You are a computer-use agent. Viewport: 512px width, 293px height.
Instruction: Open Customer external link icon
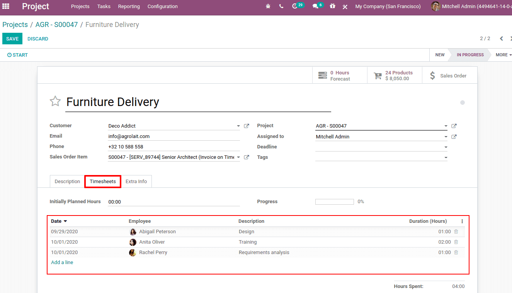pos(247,126)
